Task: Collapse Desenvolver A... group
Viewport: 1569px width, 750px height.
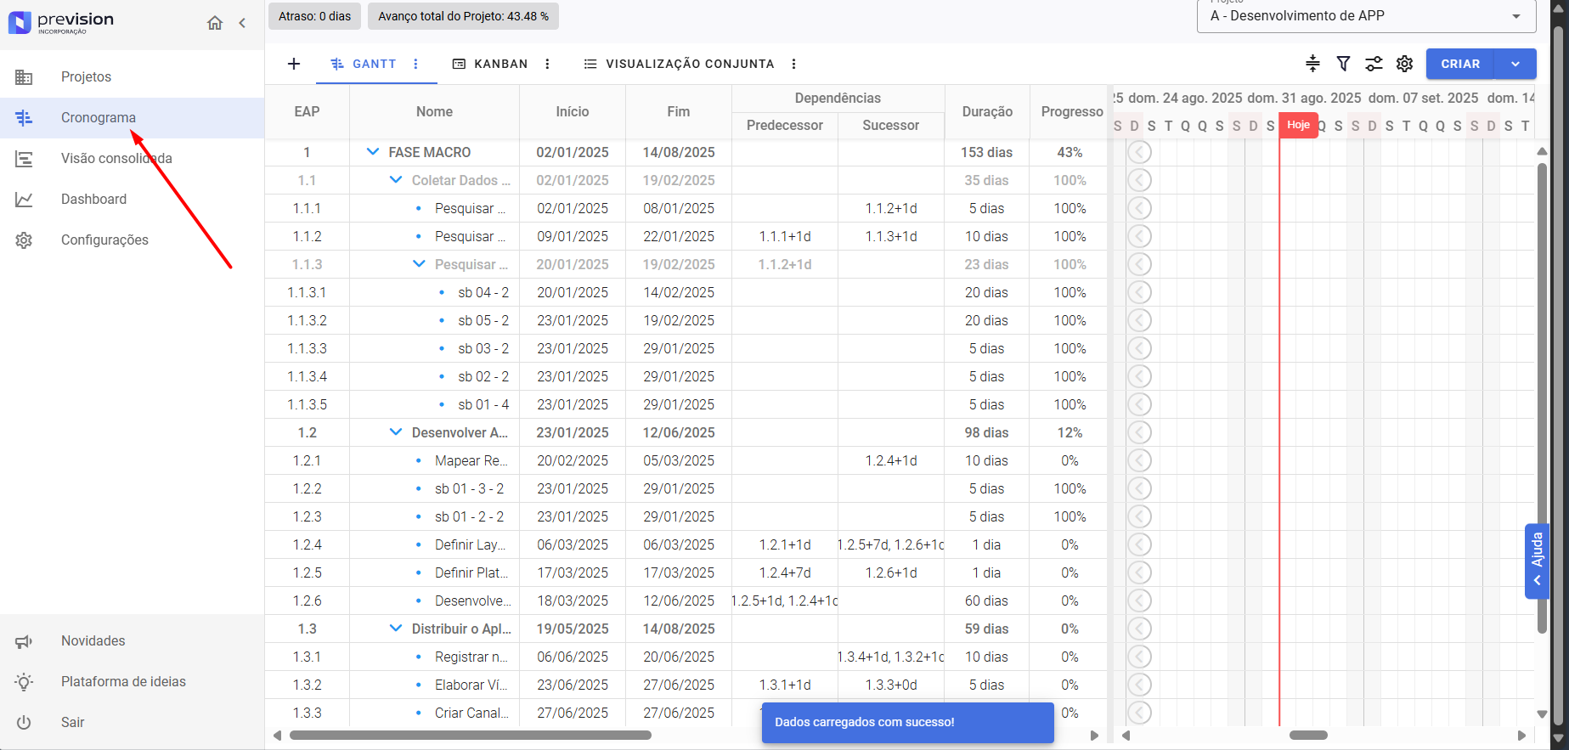Action: coord(395,432)
